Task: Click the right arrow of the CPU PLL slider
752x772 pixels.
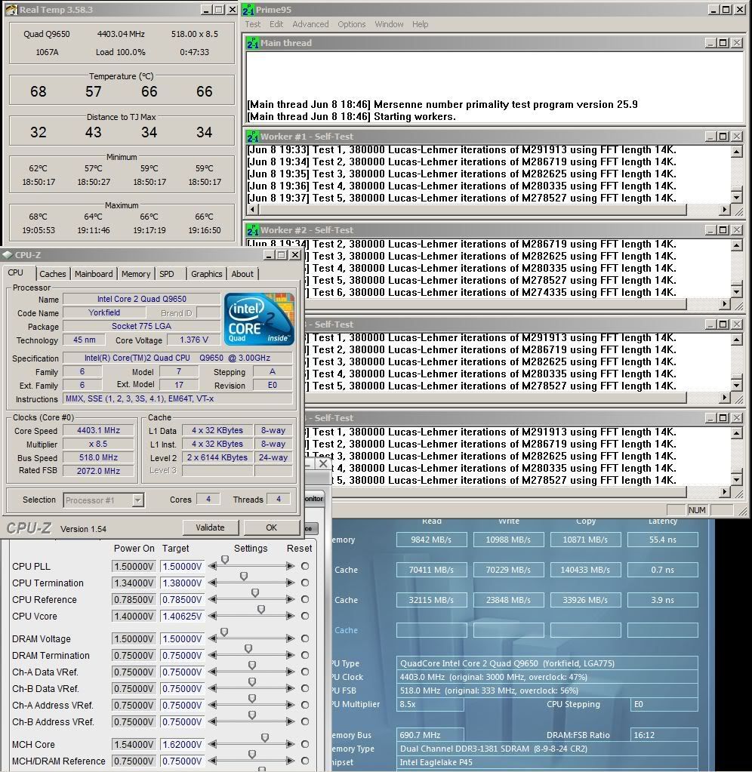Action: (291, 566)
